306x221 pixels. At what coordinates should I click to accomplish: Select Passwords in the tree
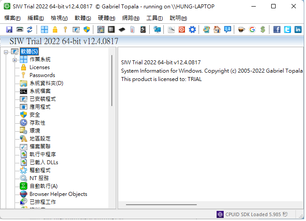[42, 75]
